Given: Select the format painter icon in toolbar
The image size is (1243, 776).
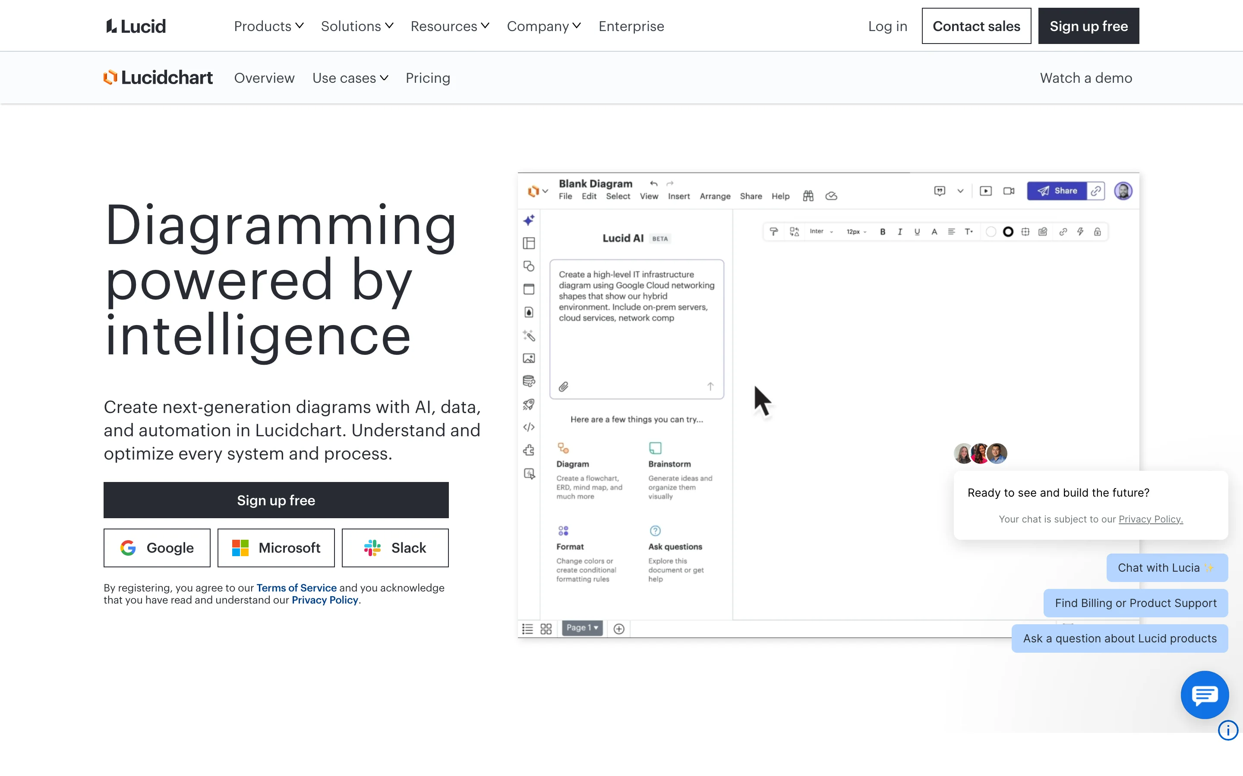Looking at the screenshot, I should click(774, 232).
